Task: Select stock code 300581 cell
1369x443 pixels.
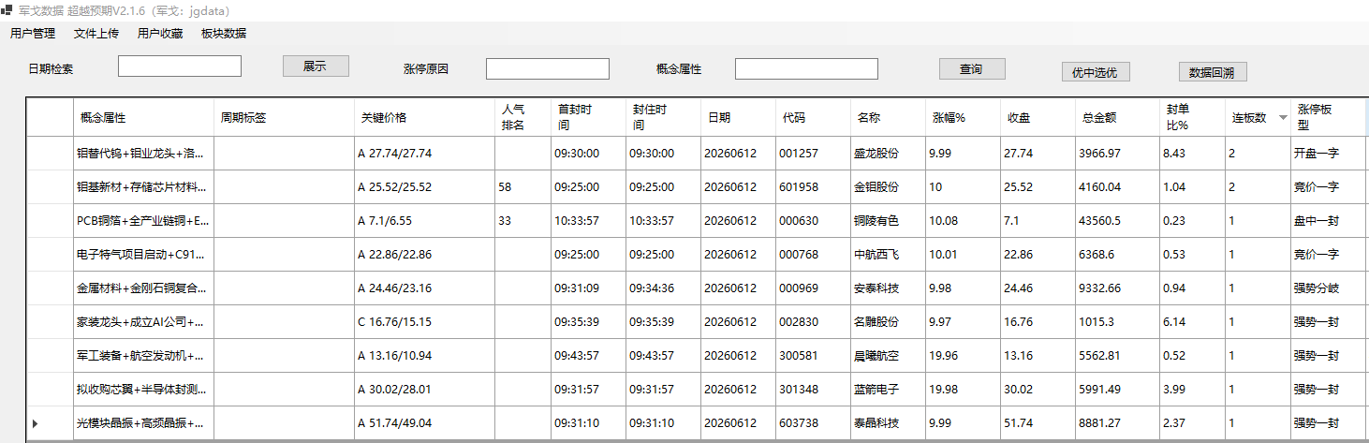Action: [x=813, y=355]
